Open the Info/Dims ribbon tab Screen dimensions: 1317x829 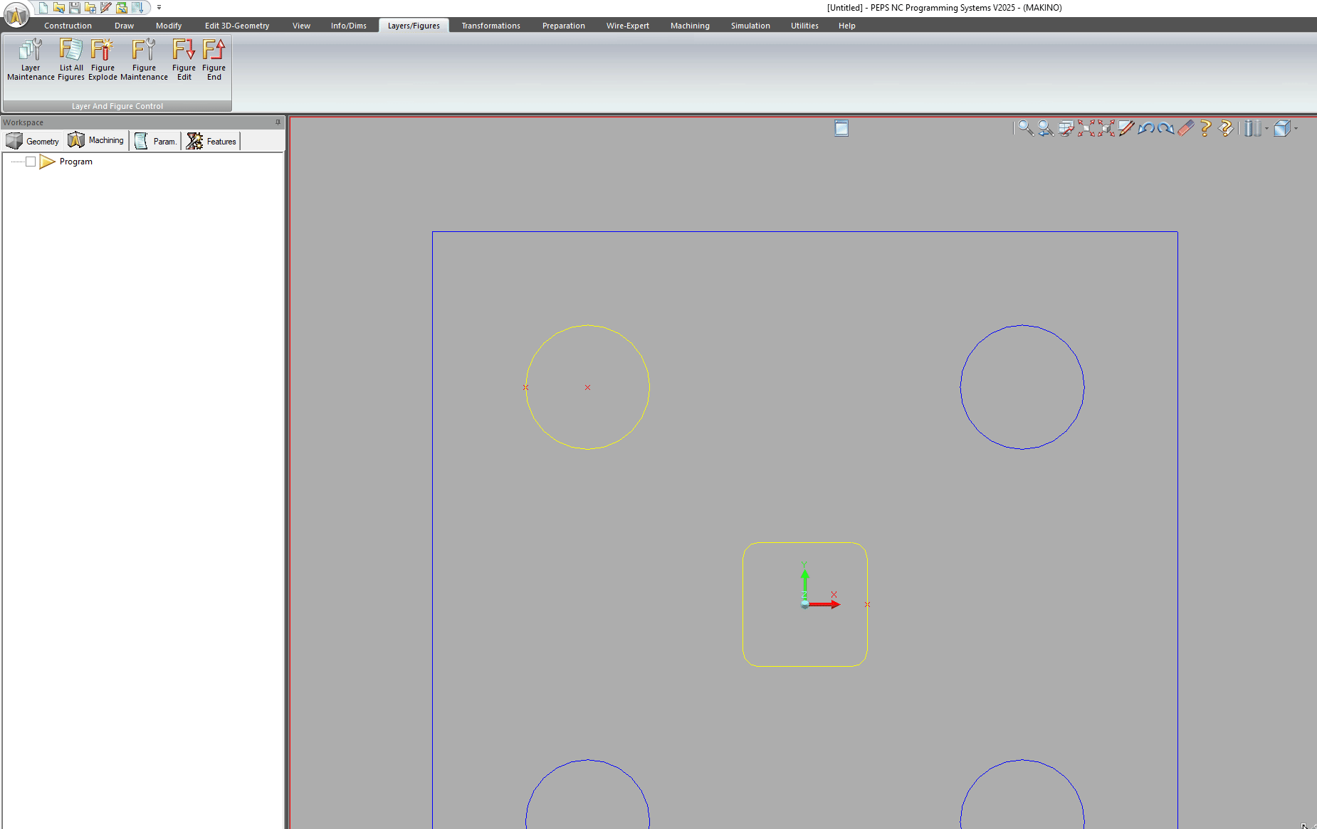[349, 26]
